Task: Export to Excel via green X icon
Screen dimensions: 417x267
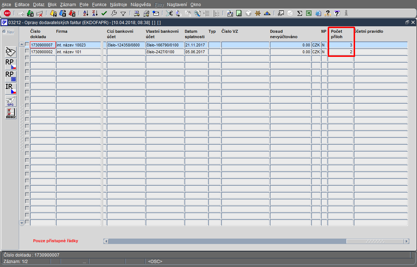Action: 309,13
